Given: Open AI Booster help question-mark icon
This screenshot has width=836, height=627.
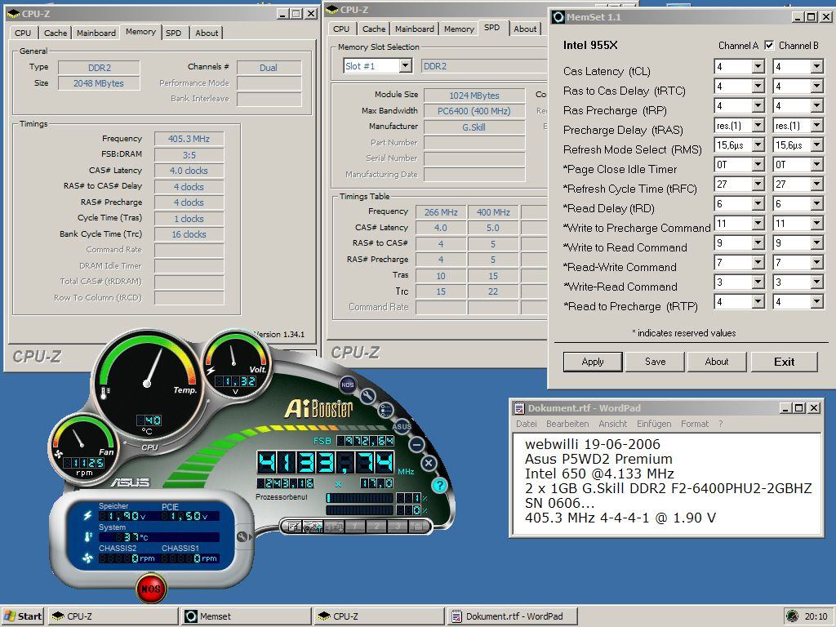Looking at the screenshot, I should [438, 485].
